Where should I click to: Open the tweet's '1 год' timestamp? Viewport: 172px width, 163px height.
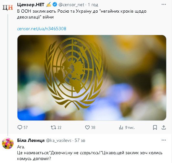pos(93,5)
